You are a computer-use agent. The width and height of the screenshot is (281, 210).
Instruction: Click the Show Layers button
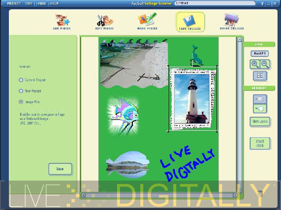259,121
